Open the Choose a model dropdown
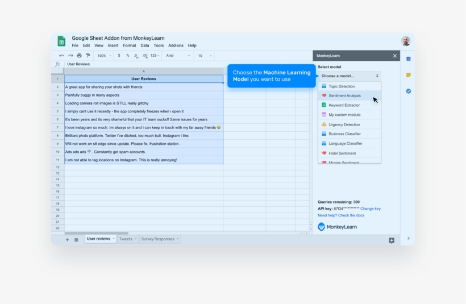 pos(349,76)
